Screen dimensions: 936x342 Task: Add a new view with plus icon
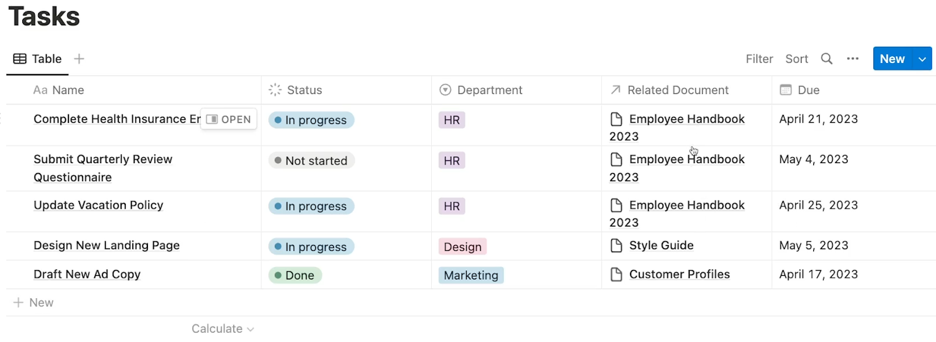click(79, 58)
